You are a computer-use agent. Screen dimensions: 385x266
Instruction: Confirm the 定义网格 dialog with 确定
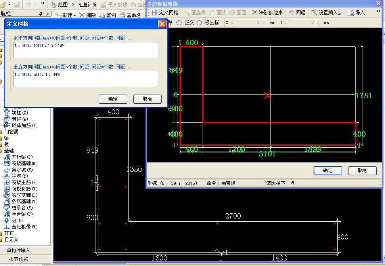(113, 99)
